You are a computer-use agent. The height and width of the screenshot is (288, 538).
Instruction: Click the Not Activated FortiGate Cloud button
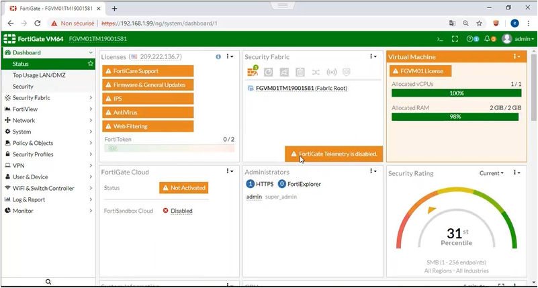[x=183, y=188]
